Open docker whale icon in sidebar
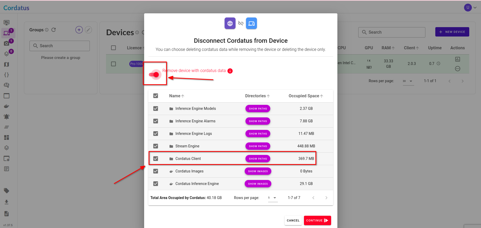Screen dimensions: 481x228 tap(7, 106)
